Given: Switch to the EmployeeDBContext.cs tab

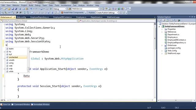Looking at the screenshot, I should coord(62,17).
